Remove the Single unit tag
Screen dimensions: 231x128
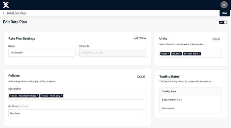click(x=168, y=54)
